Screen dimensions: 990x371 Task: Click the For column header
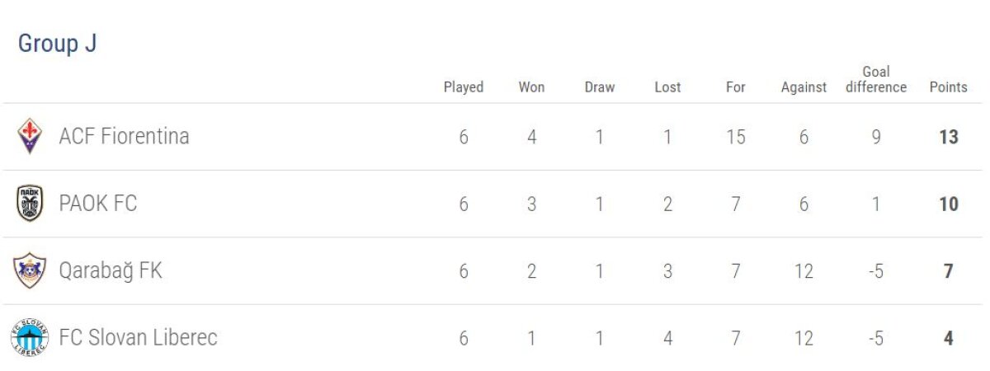click(x=736, y=87)
